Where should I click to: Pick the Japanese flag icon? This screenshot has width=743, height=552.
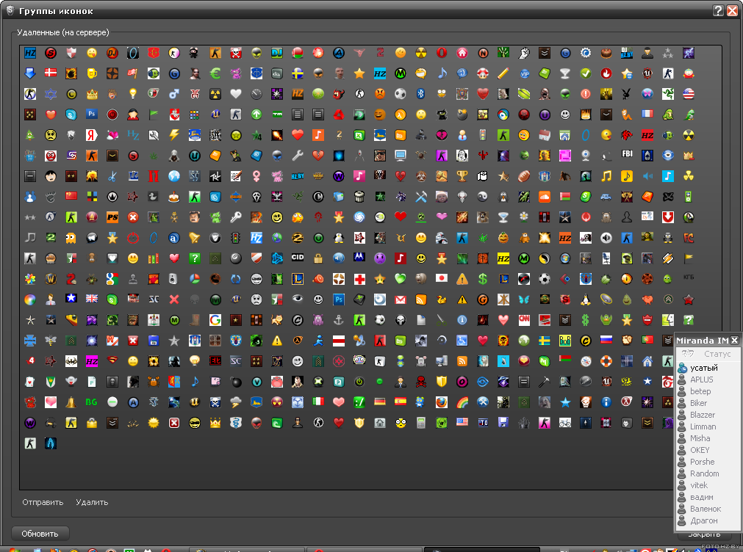442,279
